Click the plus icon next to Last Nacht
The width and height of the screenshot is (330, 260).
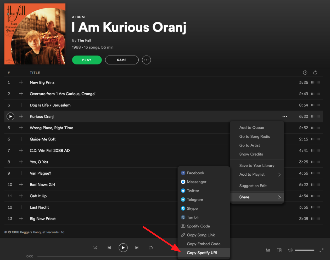tap(21, 207)
